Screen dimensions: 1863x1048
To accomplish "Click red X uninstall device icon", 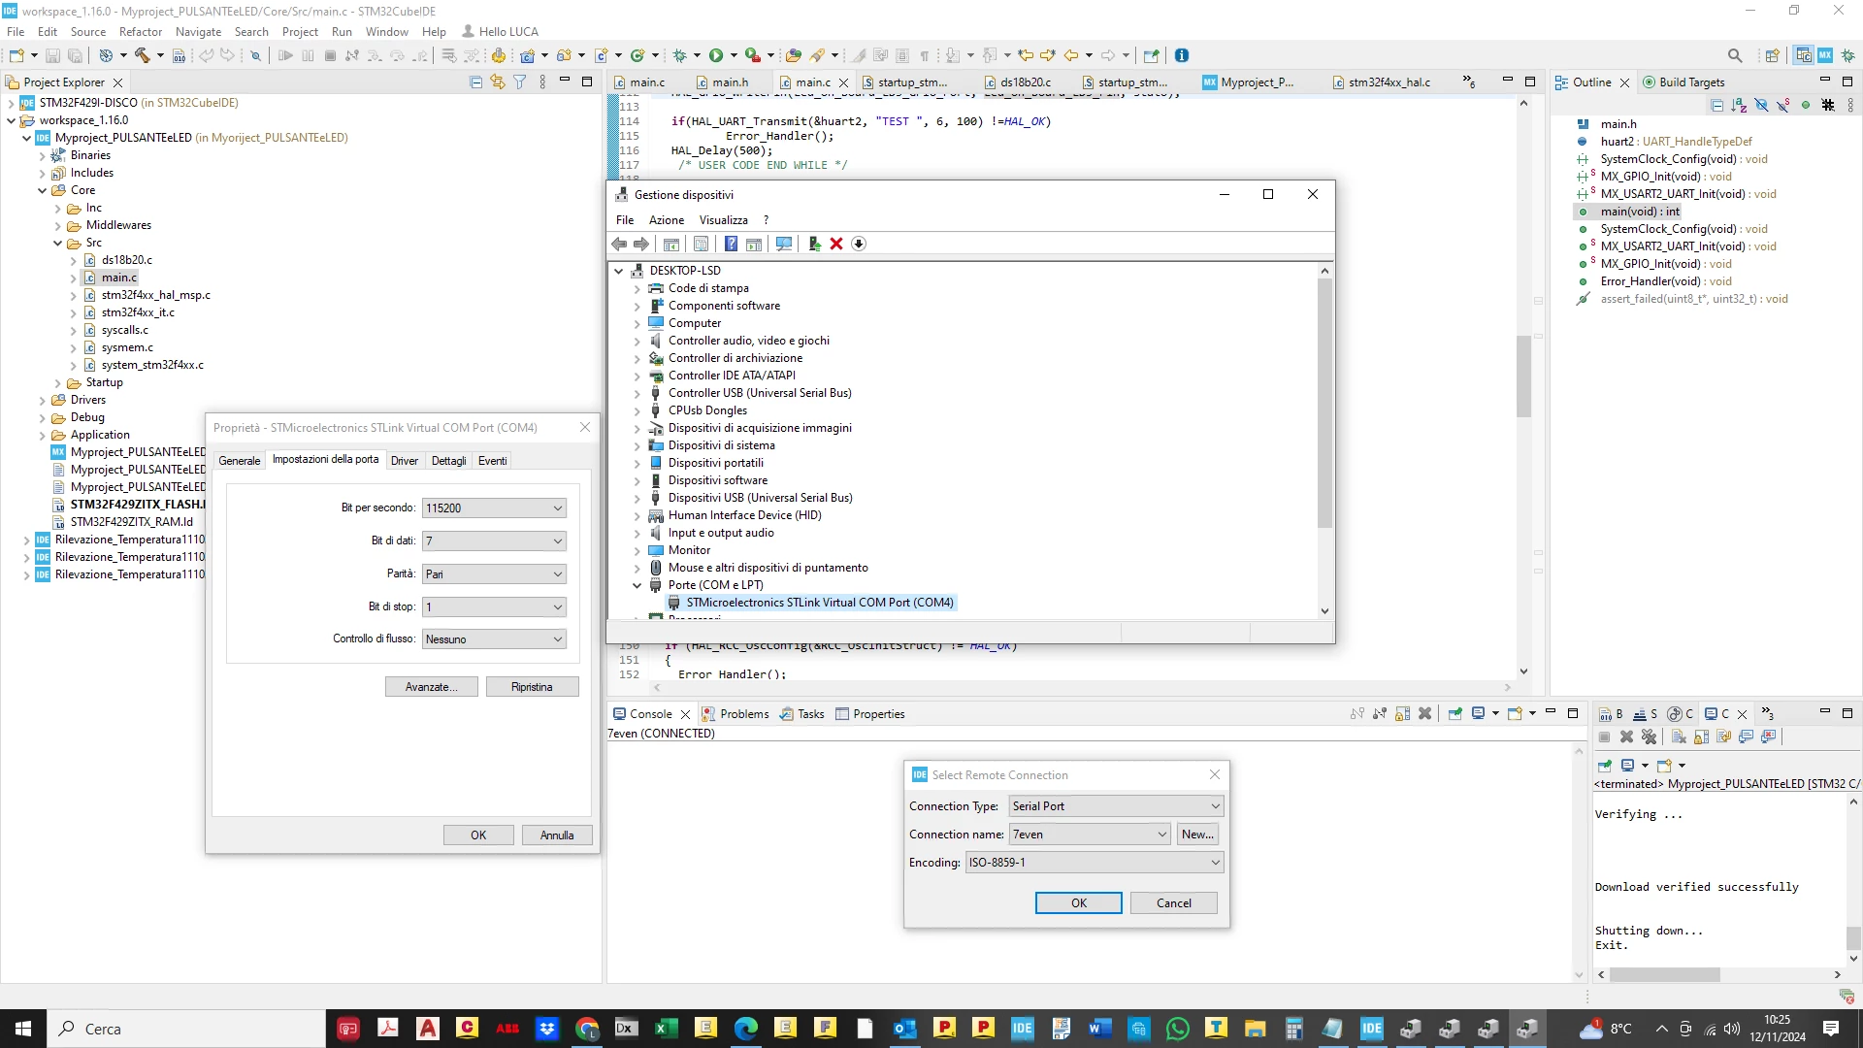I will pyautogui.click(x=836, y=244).
